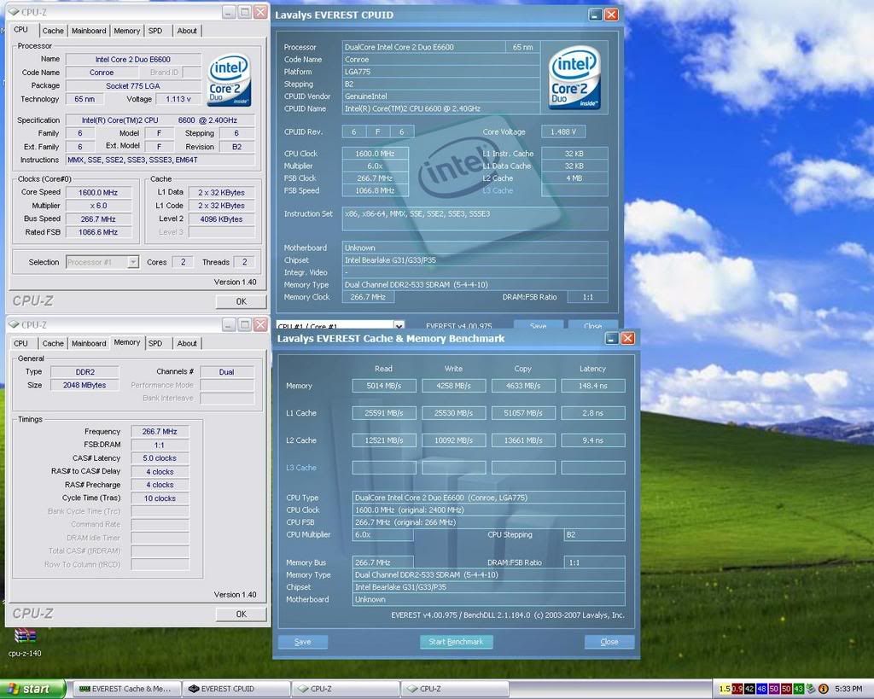
Task: Click the Intel Core 2 Duo badge in CPU-Z
Action: (x=227, y=79)
